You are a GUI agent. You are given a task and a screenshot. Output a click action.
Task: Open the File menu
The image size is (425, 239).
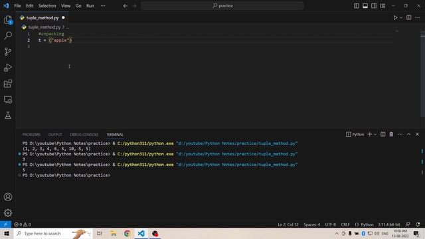click(x=17, y=6)
